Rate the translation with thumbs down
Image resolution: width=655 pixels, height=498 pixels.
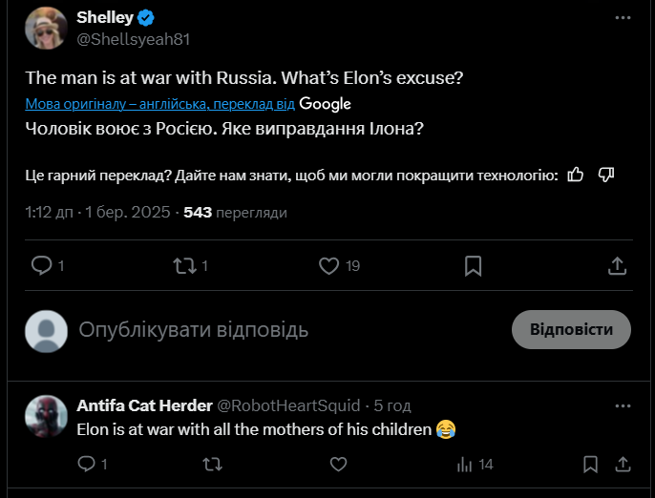pyautogui.click(x=605, y=175)
